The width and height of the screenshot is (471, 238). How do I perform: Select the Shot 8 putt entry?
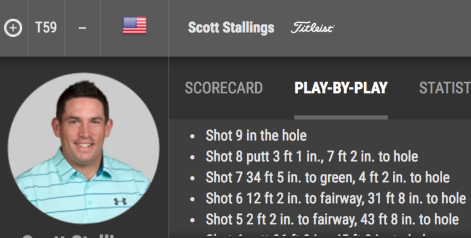click(312, 157)
